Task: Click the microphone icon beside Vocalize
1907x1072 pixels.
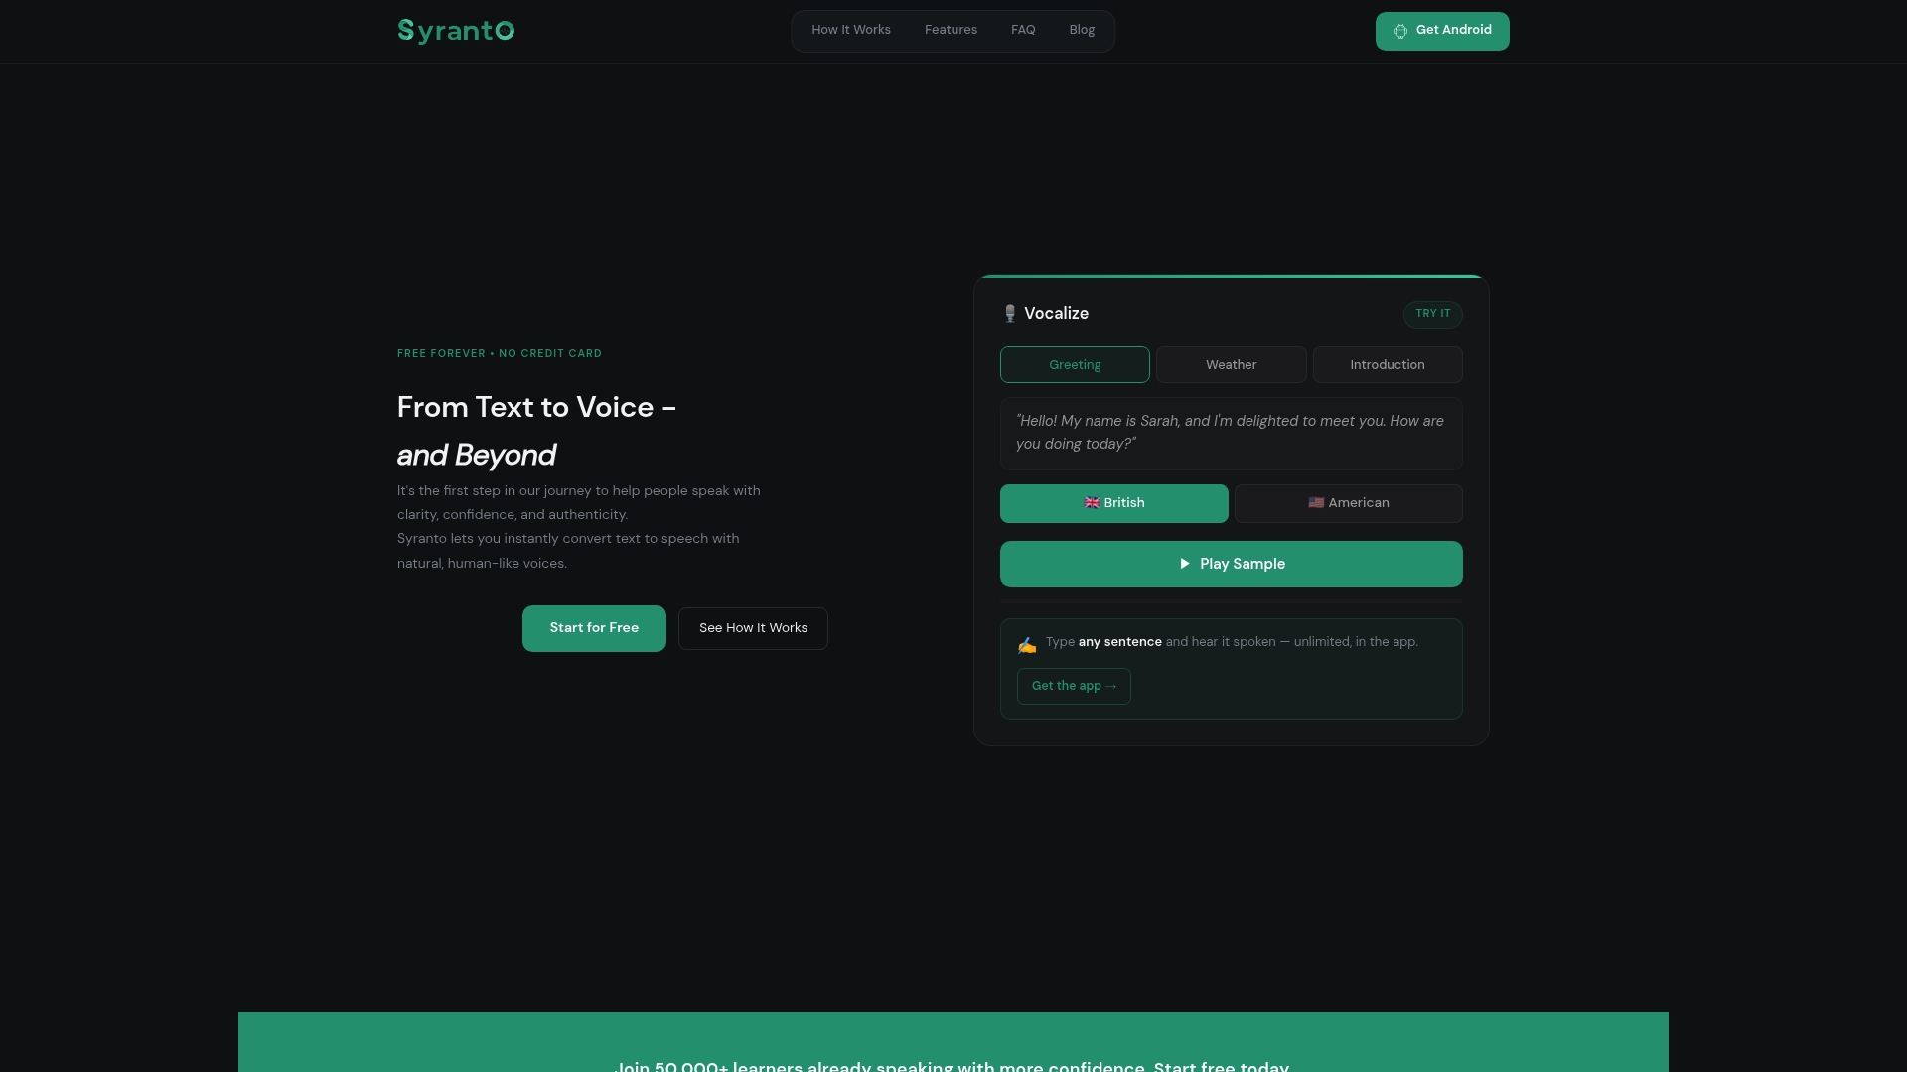Action: click(1010, 314)
